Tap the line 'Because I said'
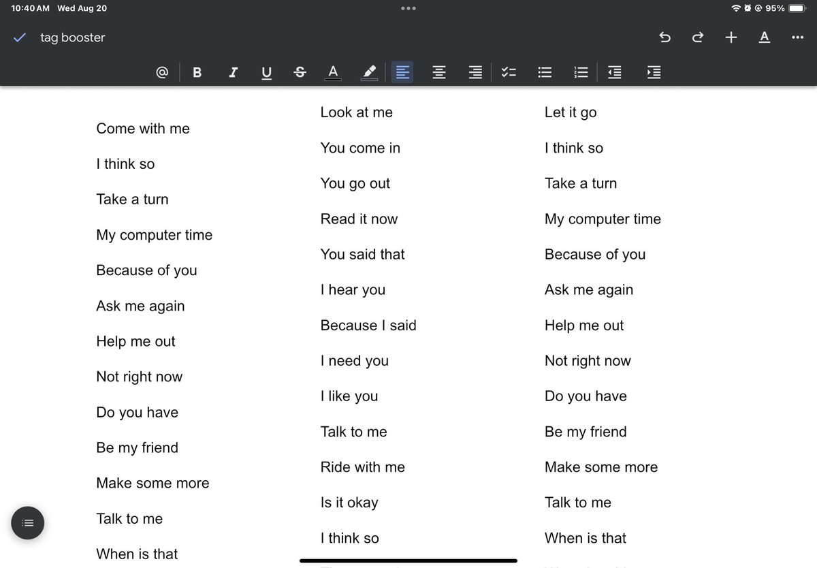The width and height of the screenshot is (817, 568). [x=368, y=325]
